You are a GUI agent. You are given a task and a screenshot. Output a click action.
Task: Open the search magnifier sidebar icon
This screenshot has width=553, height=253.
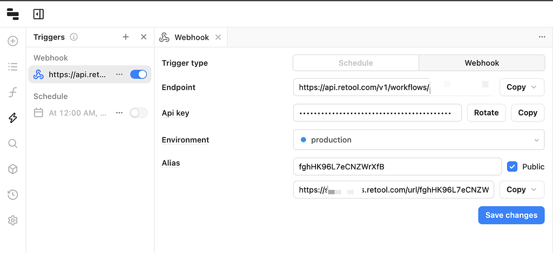tap(13, 143)
